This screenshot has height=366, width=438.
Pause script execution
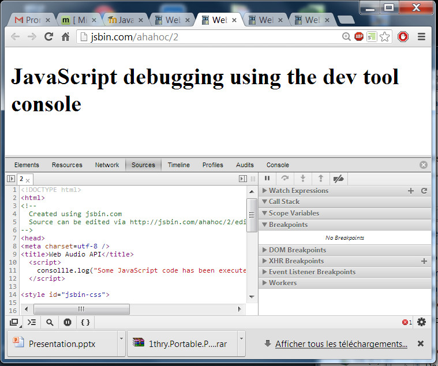[x=267, y=178]
